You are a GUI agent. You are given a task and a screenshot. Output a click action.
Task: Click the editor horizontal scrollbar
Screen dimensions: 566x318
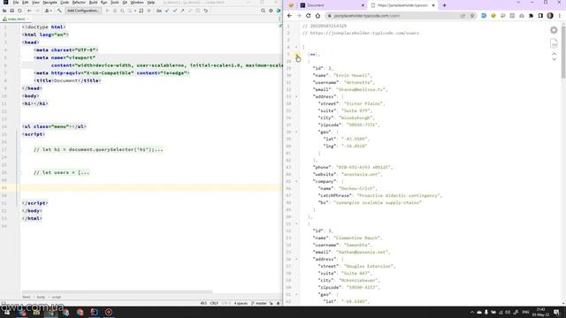click(117, 291)
